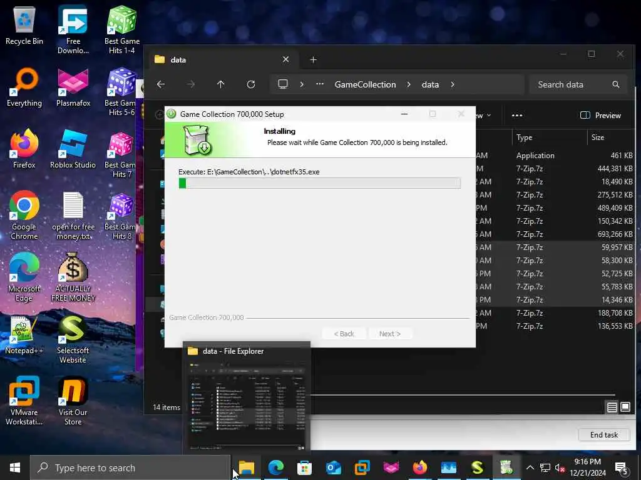Open Best Game Hits 1-4 desktop icon
This screenshot has height=480, width=641.
(121, 29)
